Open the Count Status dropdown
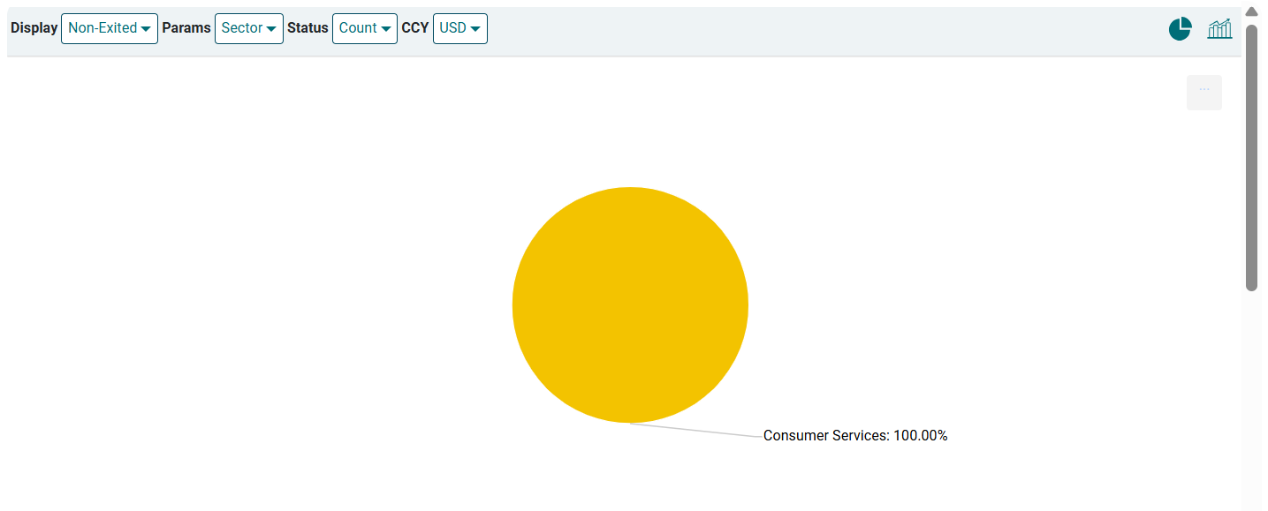Viewport: 1268px width, 511px height. [364, 28]
